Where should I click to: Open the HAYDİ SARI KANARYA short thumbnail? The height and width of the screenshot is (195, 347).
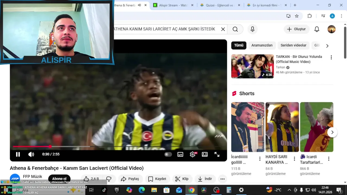tap(282, 127)
